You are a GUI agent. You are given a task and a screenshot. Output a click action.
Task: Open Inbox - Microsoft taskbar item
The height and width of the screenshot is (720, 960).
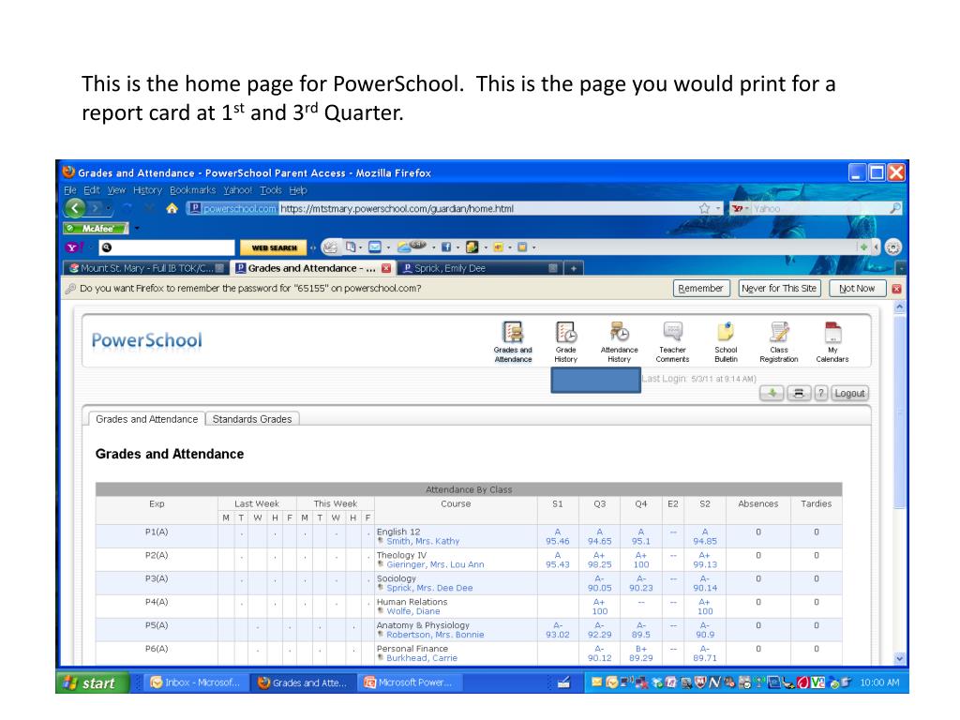197,682
